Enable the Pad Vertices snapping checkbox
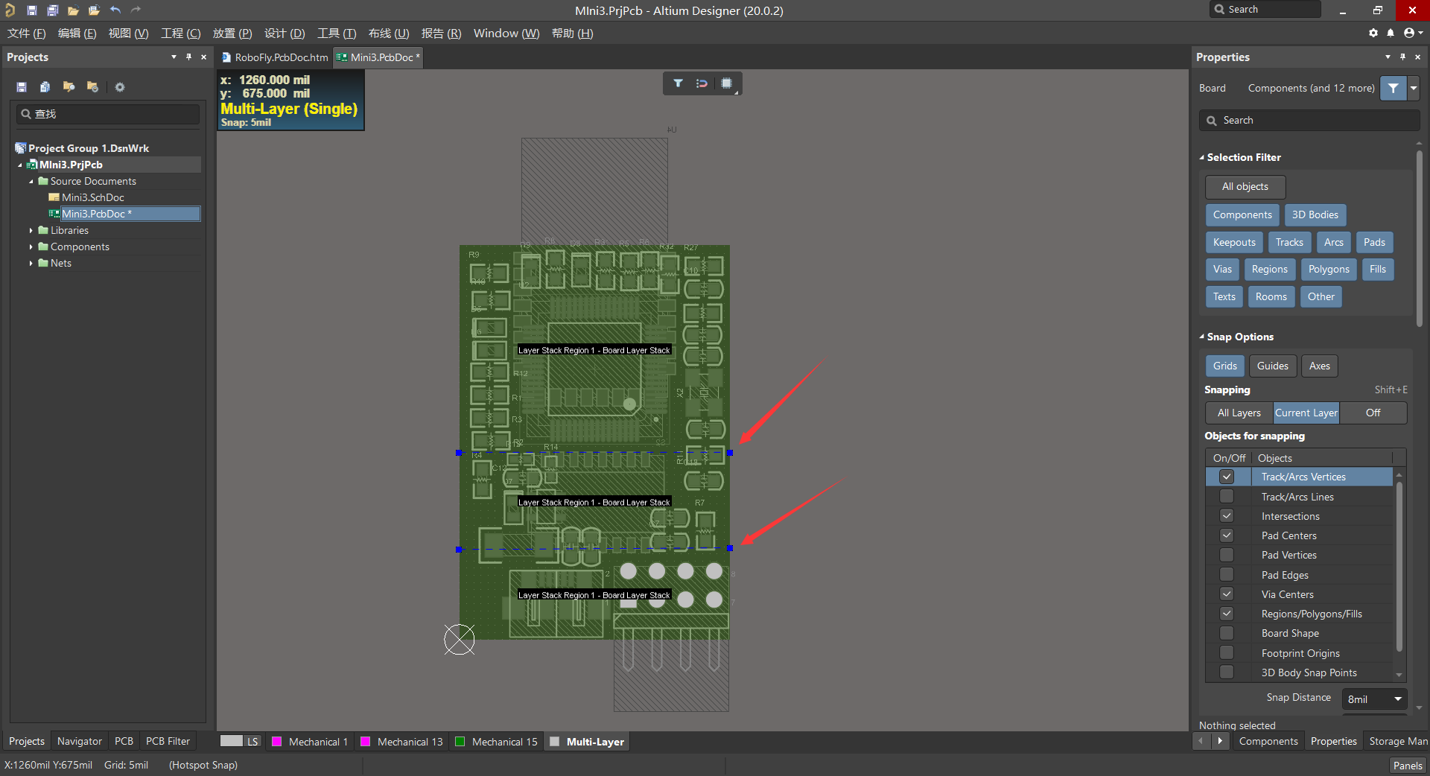The width and height of the screenshot is (1430, 776). click(1227, 554)
